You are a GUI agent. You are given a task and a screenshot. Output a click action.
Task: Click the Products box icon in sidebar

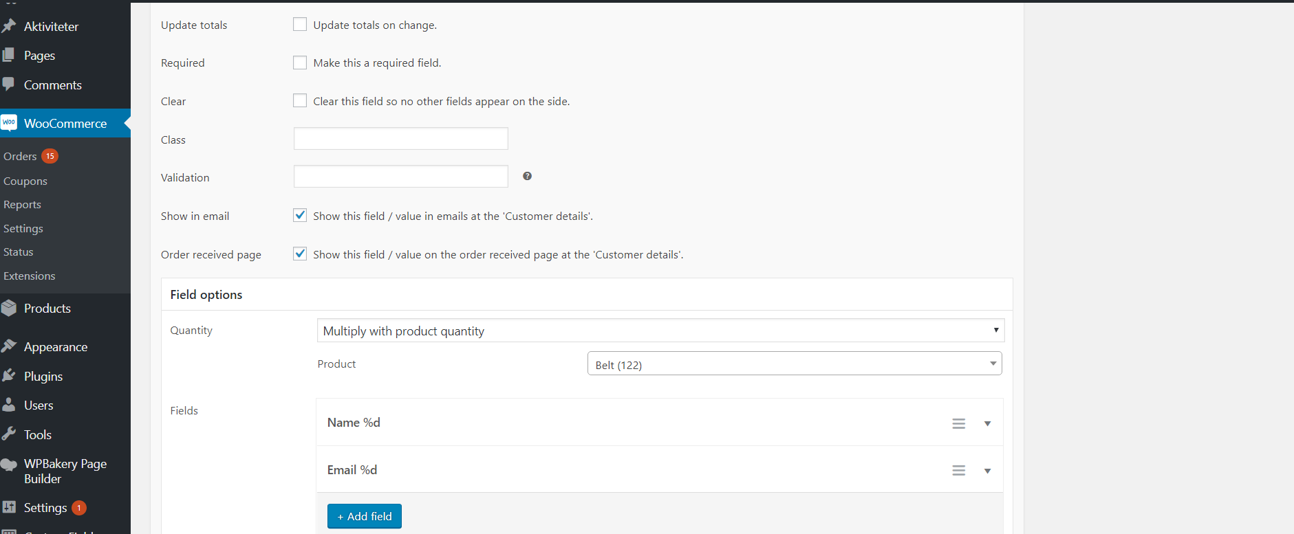9,309
